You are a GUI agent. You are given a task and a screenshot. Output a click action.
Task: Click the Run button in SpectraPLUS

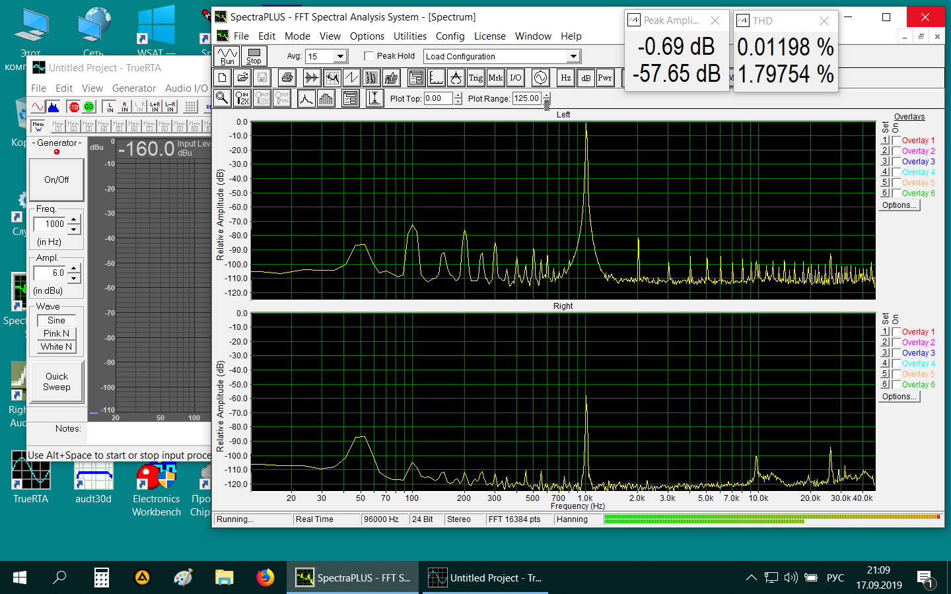tap(227, 56)
